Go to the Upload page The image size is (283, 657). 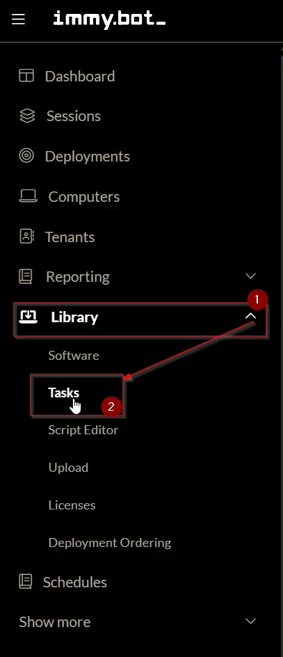pyautogui.click(x=68, y=468)
